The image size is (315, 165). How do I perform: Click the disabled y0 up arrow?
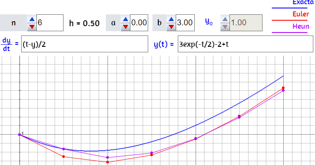coord(225,19)
